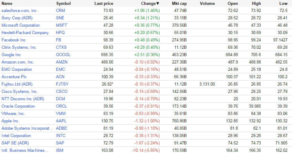The image size is (292, 153).
Task: Select the Intel Corporation link
Action: [16, 136]
